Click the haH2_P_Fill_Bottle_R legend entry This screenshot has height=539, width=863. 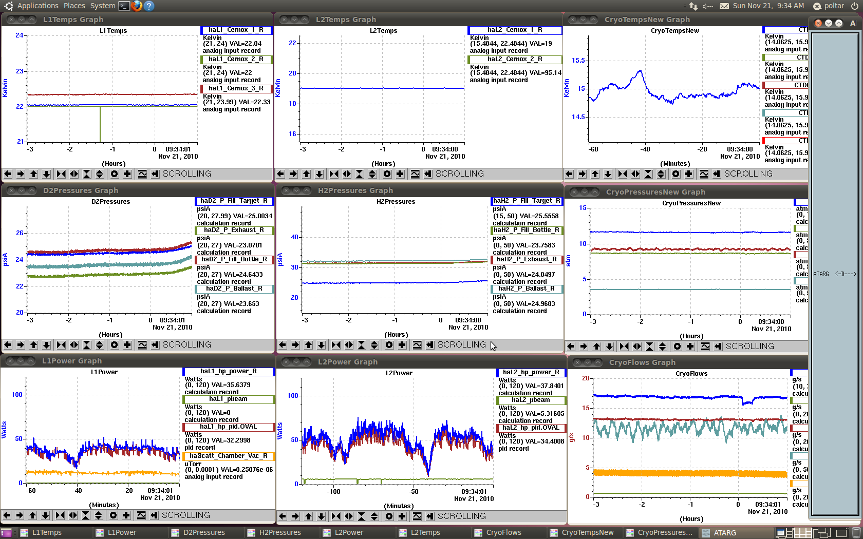(x=527, y=230)
